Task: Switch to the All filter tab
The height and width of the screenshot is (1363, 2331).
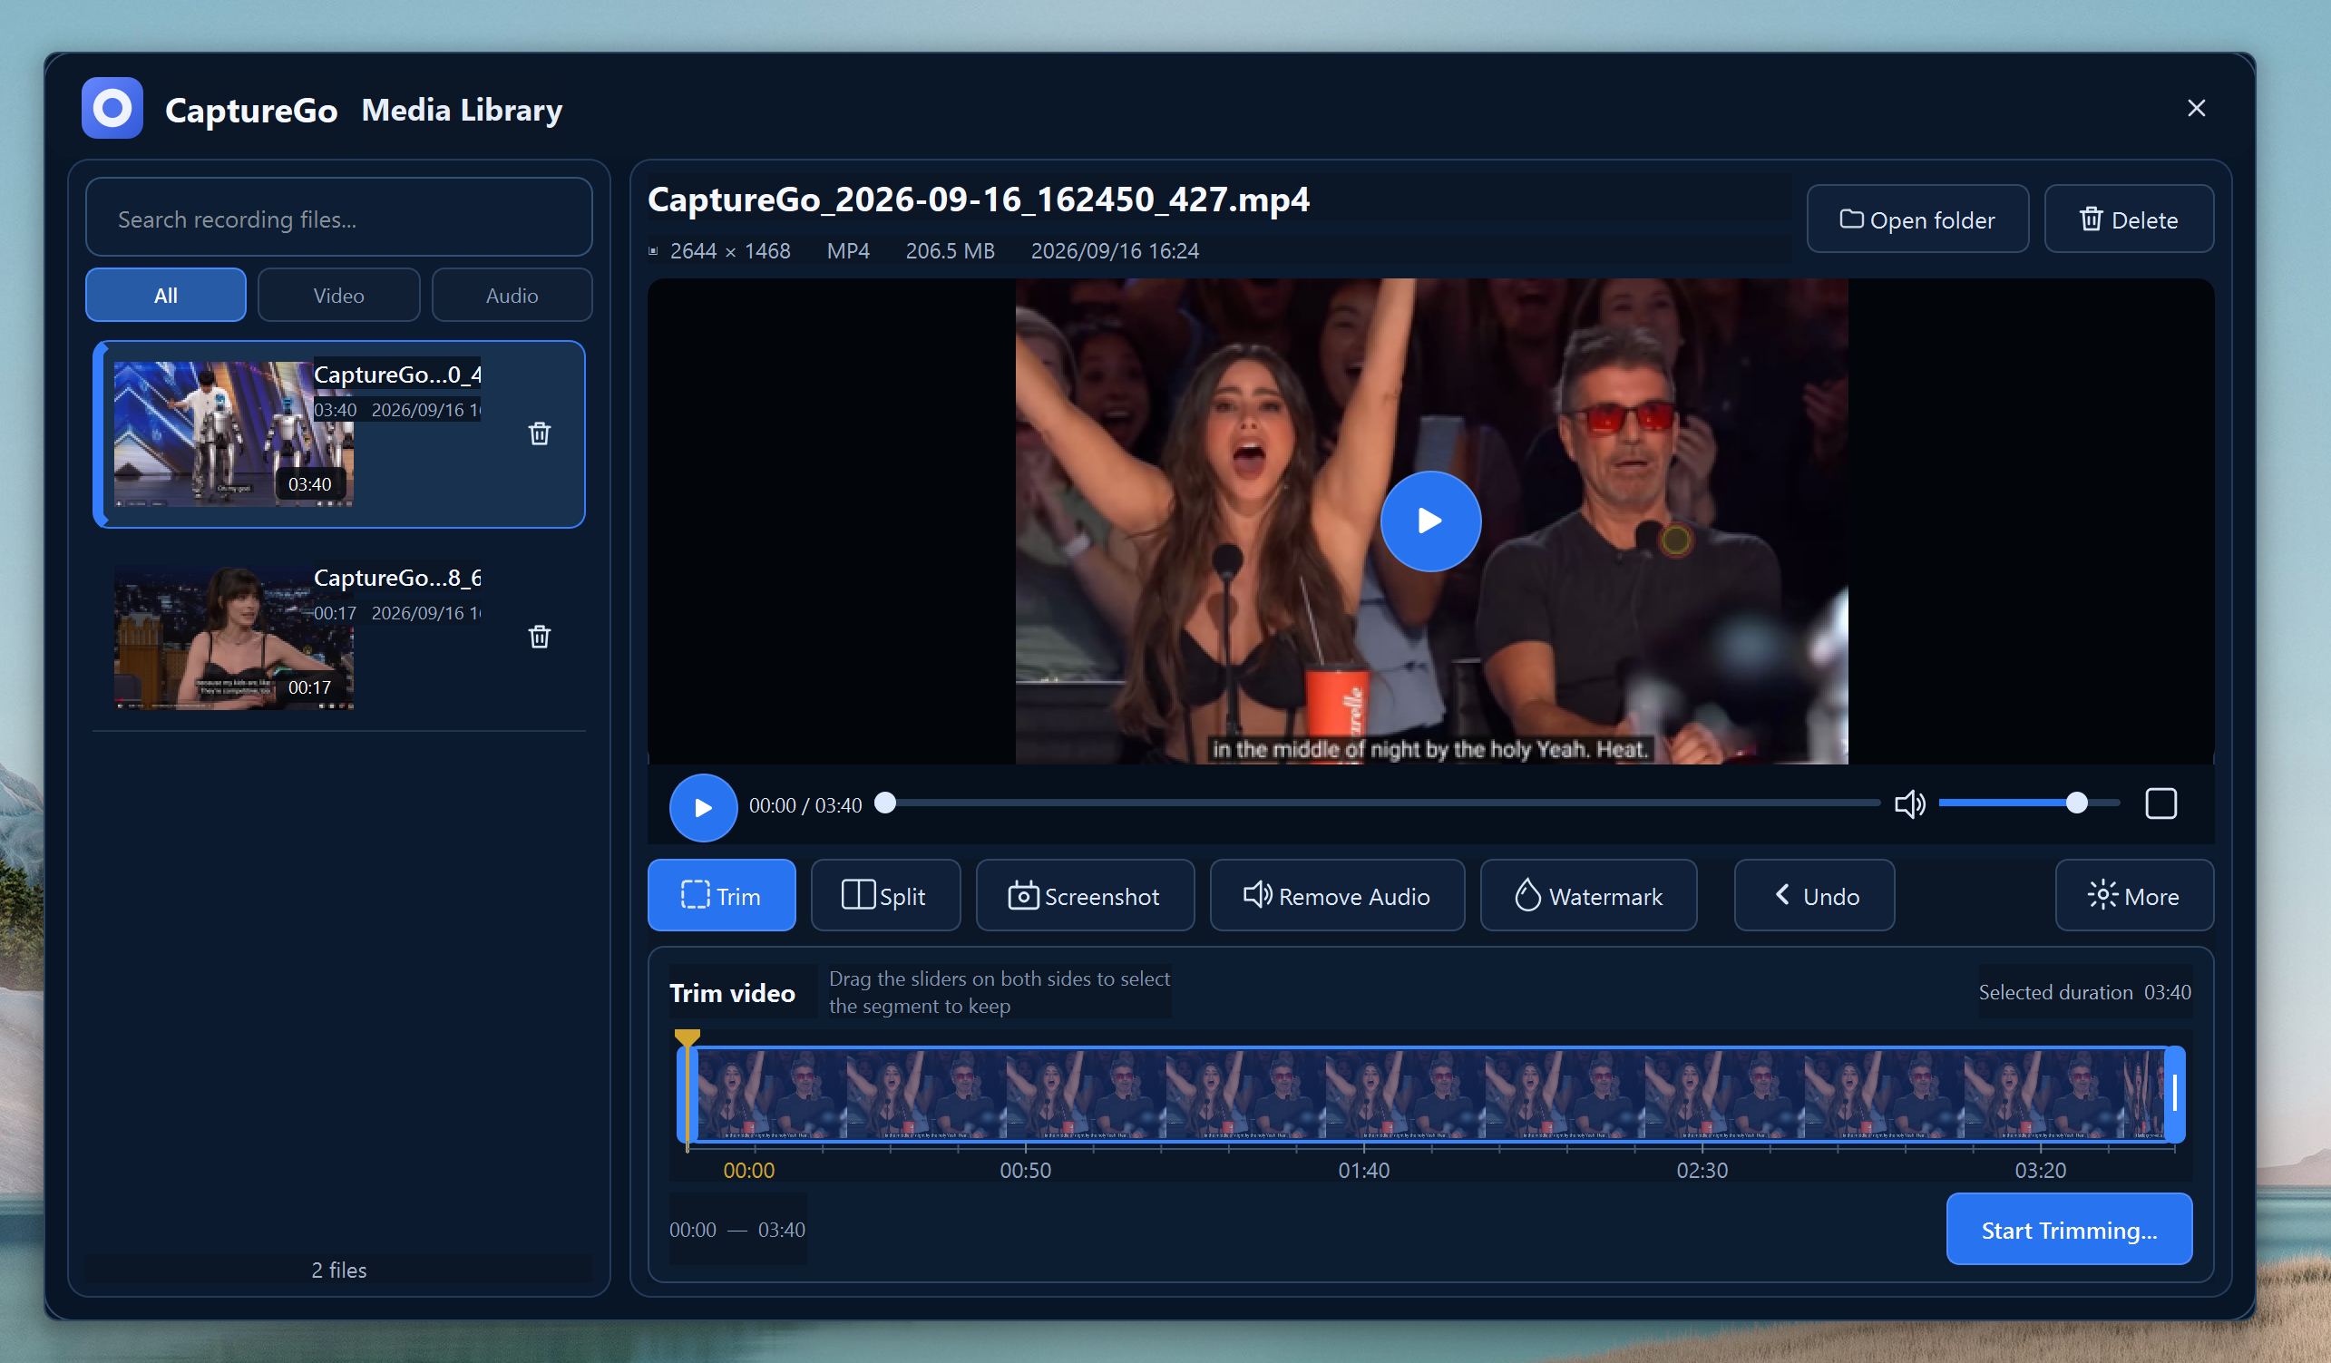Action: [166, 295]
